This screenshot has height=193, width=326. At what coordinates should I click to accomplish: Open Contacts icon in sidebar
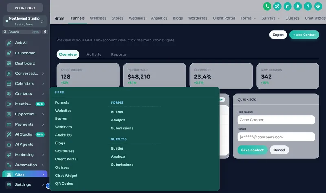coord(9,94)
